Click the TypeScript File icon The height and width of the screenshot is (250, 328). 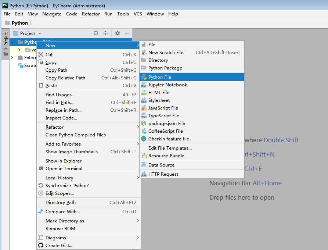144,115
